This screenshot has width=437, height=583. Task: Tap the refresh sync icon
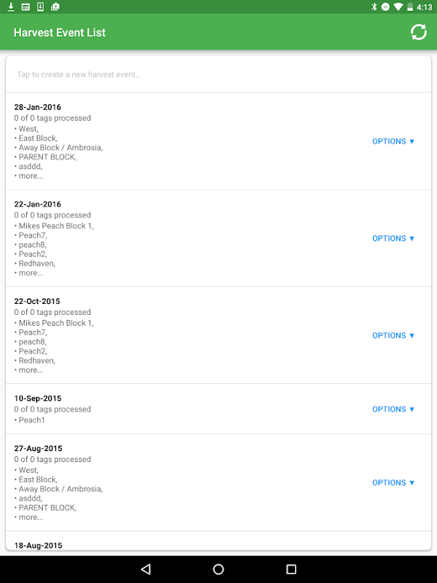tap(418, 32)
